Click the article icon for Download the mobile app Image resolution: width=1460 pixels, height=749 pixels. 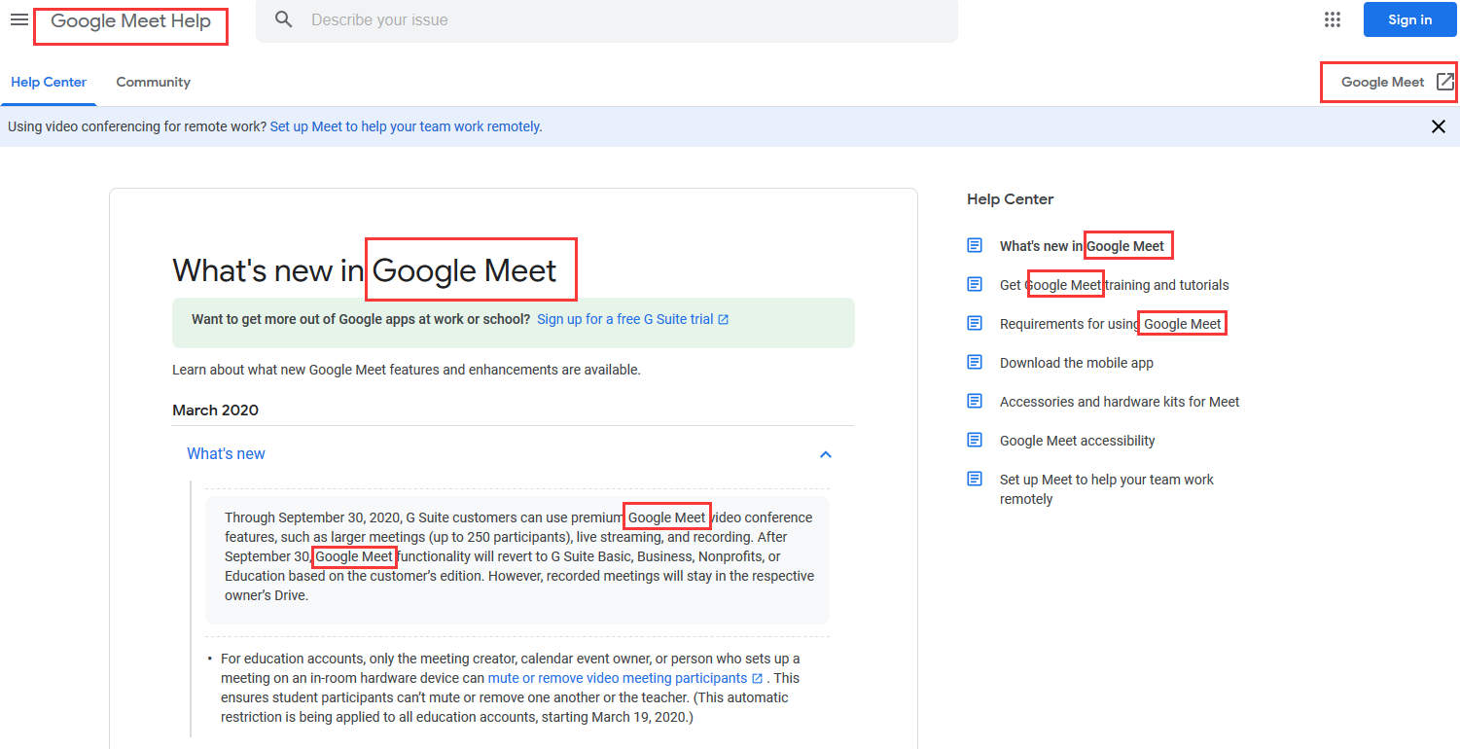point(975,362)
